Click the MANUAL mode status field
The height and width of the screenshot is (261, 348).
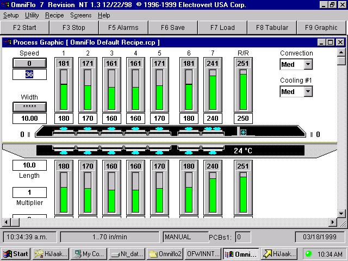[x=185, y=237]
